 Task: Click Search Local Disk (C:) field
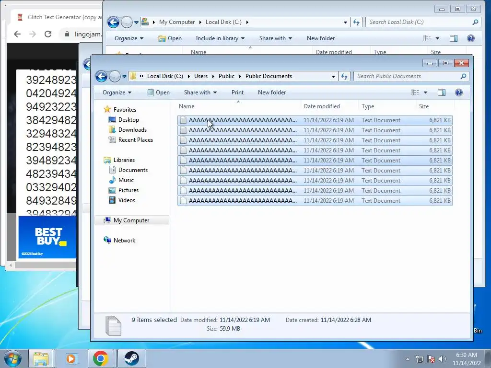point(423,22)
